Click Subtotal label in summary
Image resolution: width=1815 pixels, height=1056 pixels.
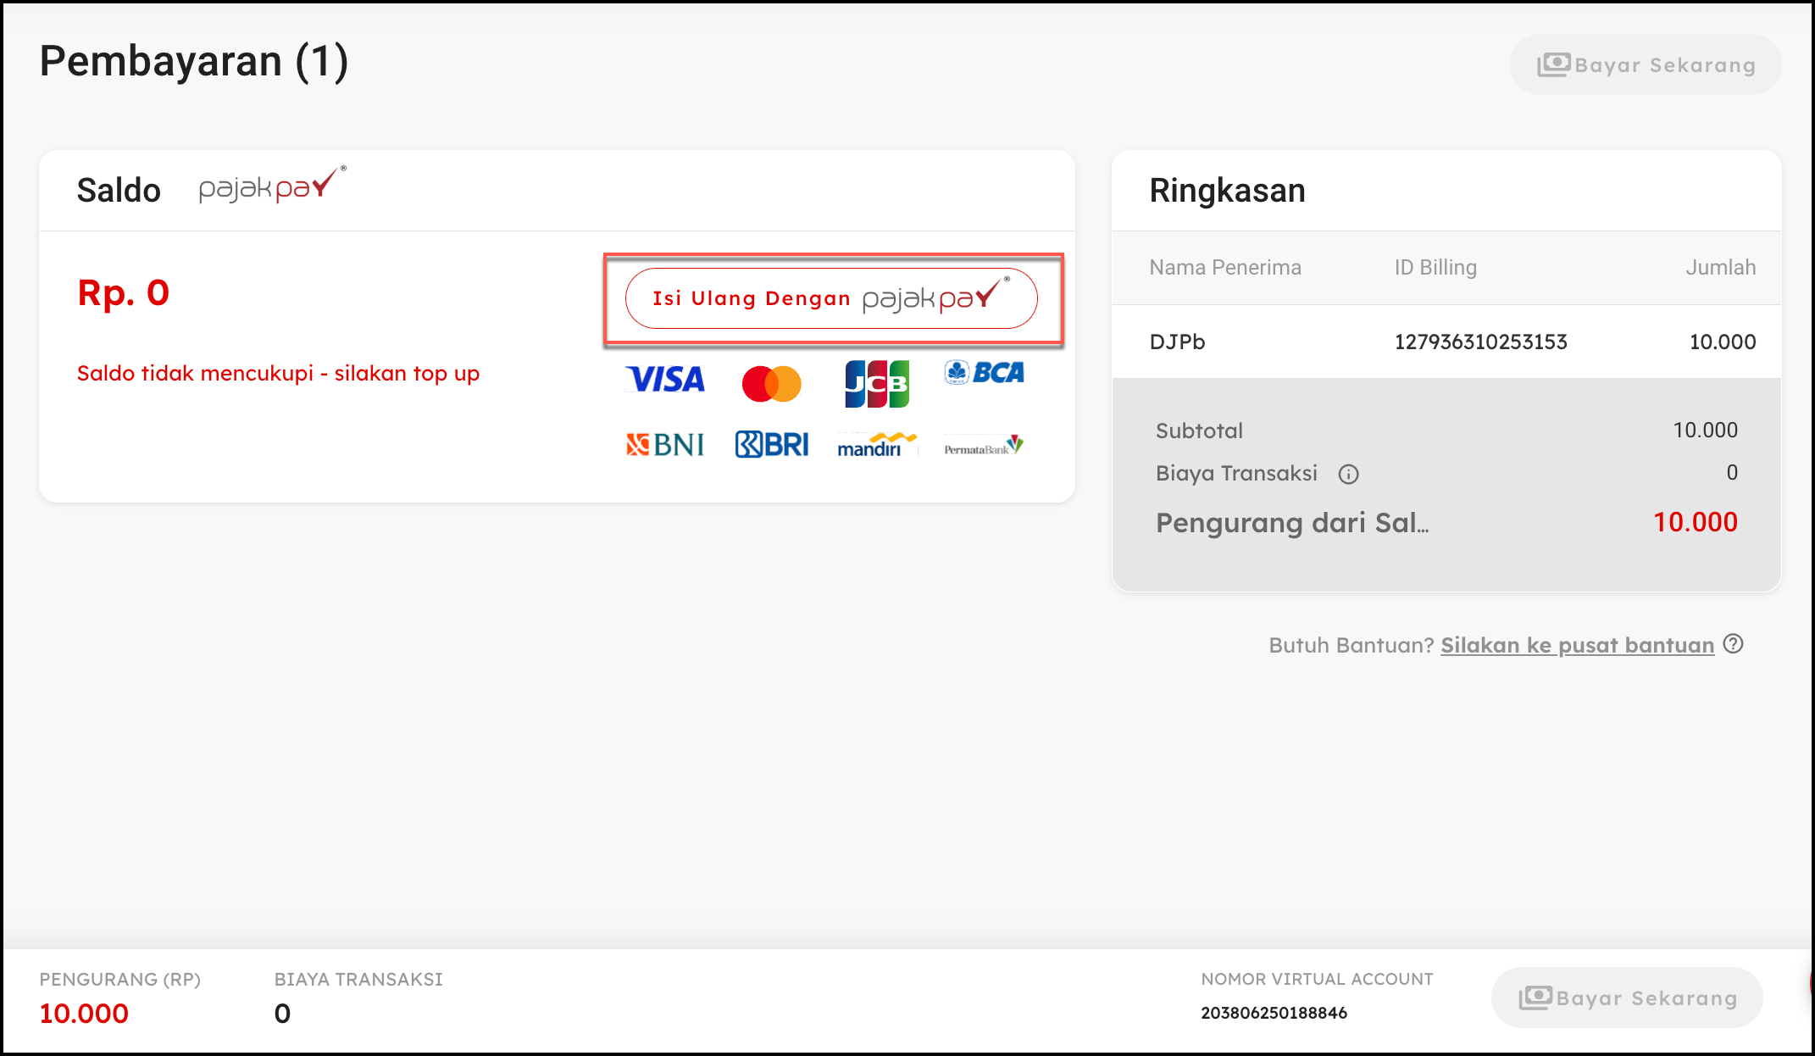pos(1199,431)
